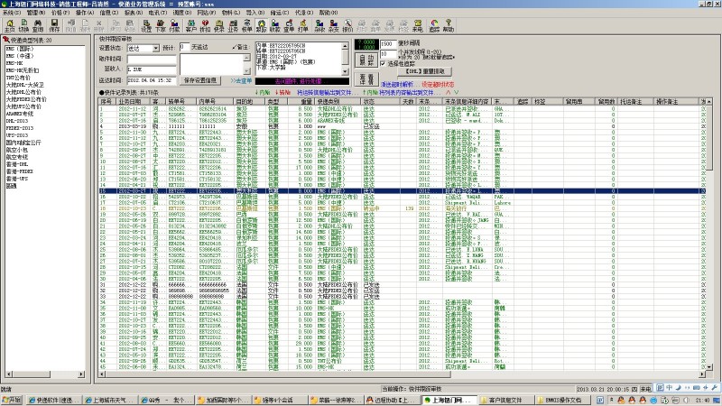Open the 帮助(H) menu

(329, 13)
